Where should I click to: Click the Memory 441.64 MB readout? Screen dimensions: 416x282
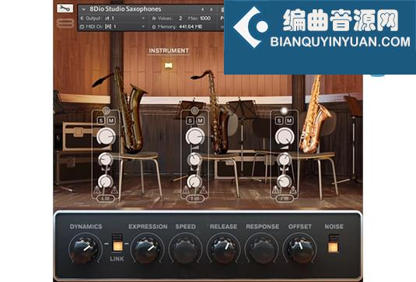191,26
